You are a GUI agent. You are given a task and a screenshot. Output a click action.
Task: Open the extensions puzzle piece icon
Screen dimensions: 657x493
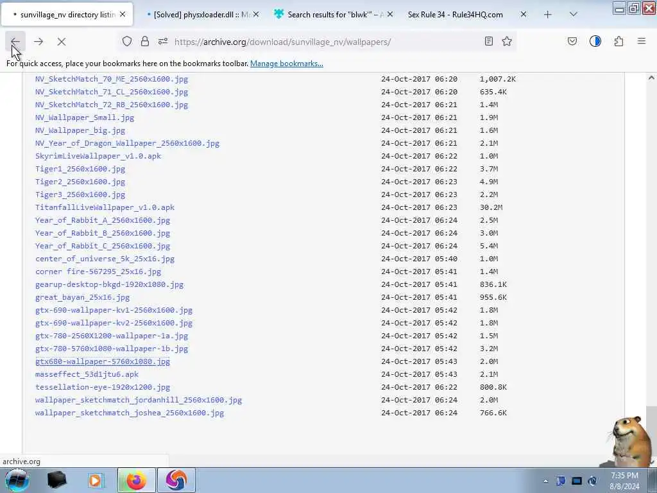[x=619, y=41]
